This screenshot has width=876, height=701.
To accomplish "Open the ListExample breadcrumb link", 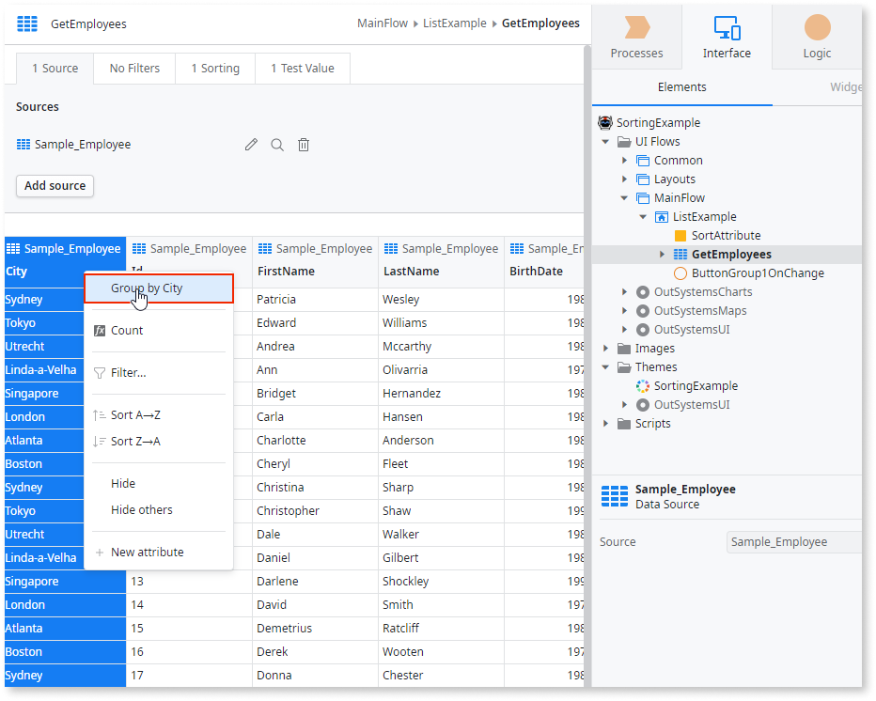I will click(452, 23).
